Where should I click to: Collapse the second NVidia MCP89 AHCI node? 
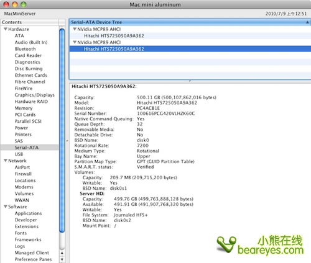[75, 42]
